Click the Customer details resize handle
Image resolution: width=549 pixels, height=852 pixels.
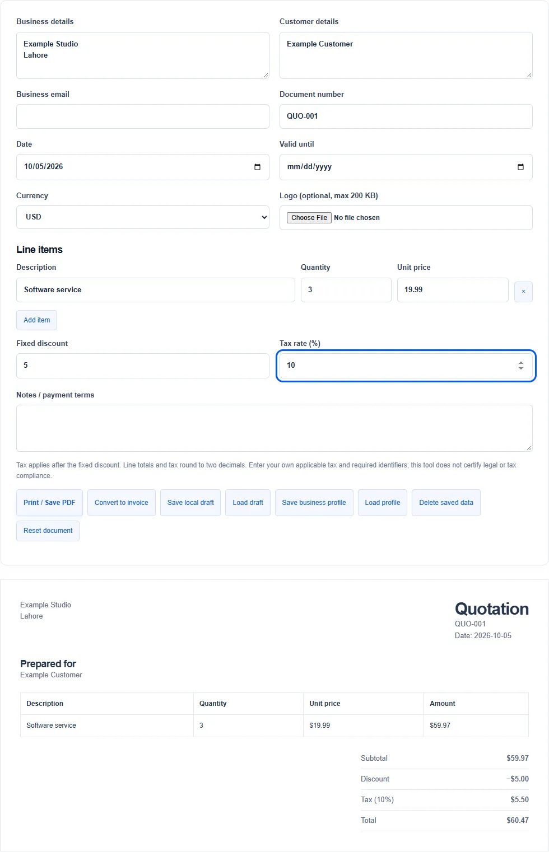click(x=529, y=75)
